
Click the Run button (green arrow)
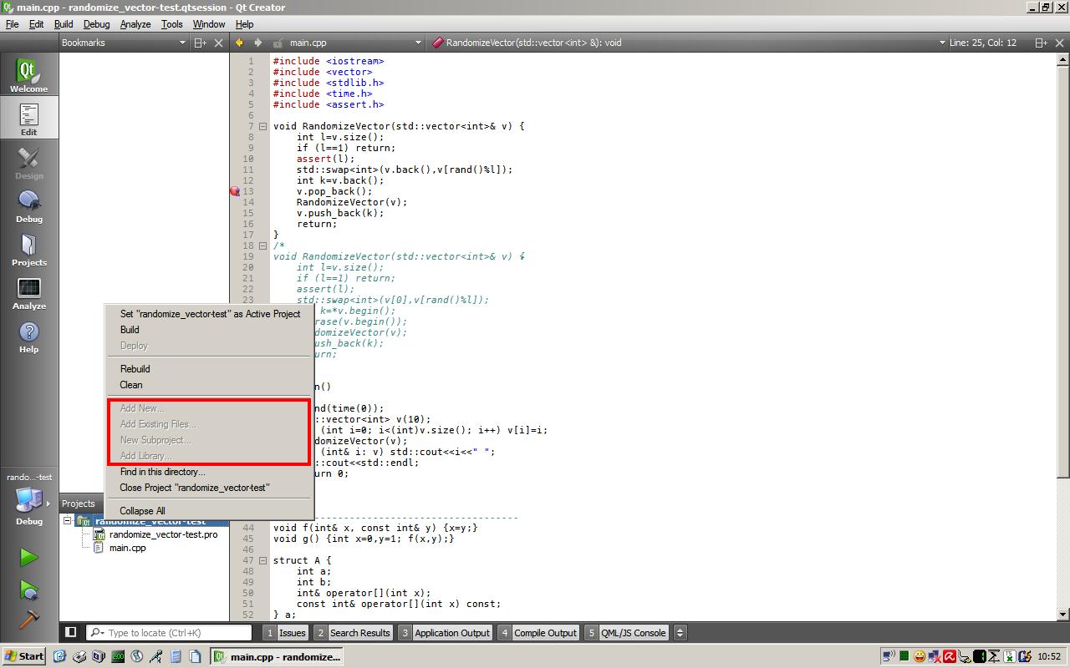pyautogui.click(x=28, y=557)
